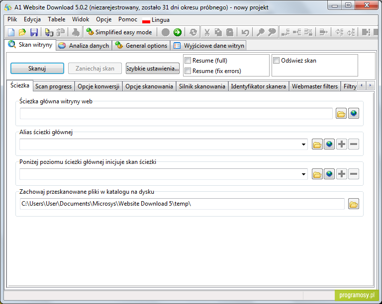Expand Poniżej poziomu ścieżki głównej dropdown
This screenshot has height=304, width=382.
click(x=303, y=174)
